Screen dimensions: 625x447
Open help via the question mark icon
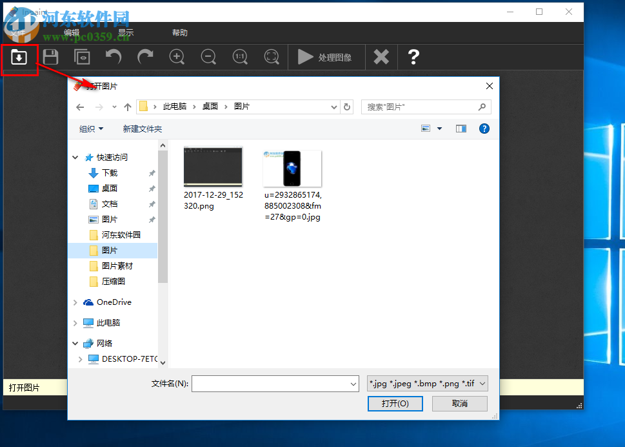click(413, 57)
